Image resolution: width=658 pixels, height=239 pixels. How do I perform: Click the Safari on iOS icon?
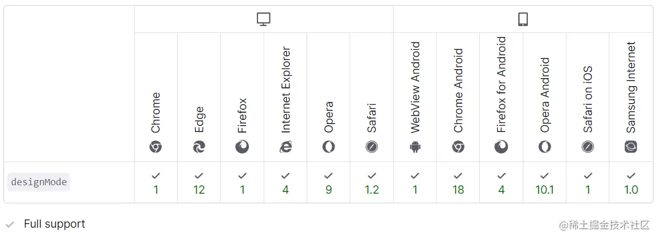(x=588, y=147)
